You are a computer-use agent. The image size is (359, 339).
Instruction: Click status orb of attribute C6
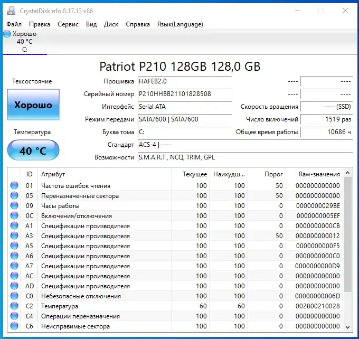(x=14, y=326)
